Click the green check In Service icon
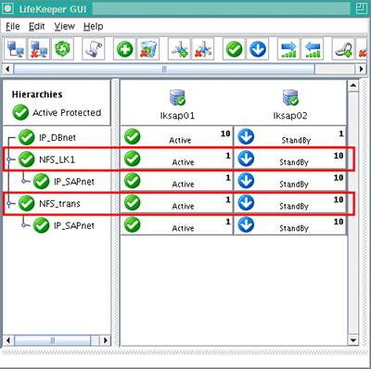This screenshot has width=371, height=369. (x=234, y=49)
